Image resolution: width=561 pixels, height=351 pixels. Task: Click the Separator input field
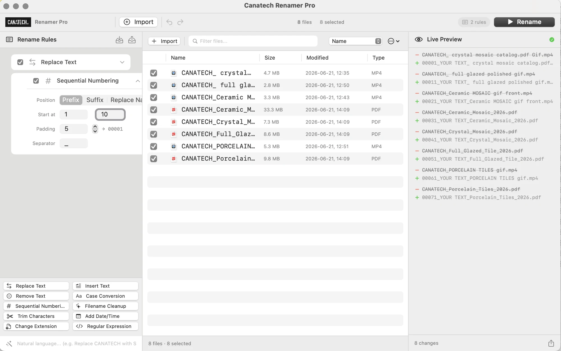click(x=73, y=143)
